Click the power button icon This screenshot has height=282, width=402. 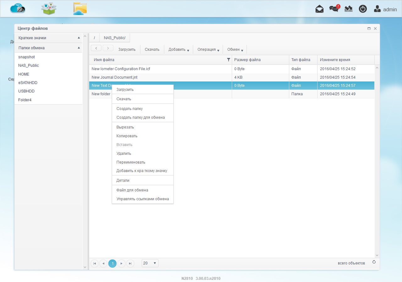[363, 9]
